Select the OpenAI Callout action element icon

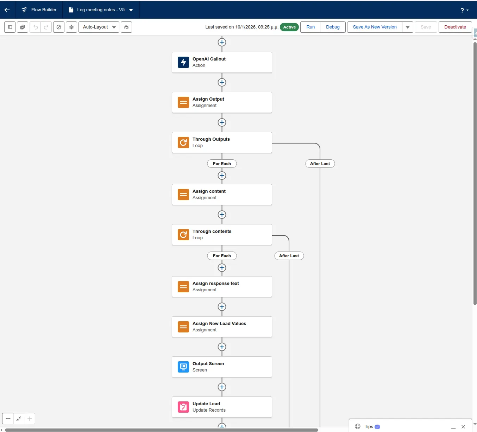(183, 62)
